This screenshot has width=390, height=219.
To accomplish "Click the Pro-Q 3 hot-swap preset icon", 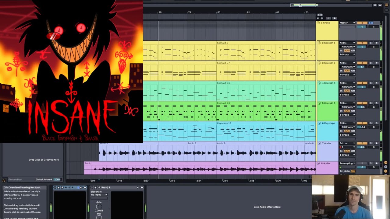I will pos(138,187).
